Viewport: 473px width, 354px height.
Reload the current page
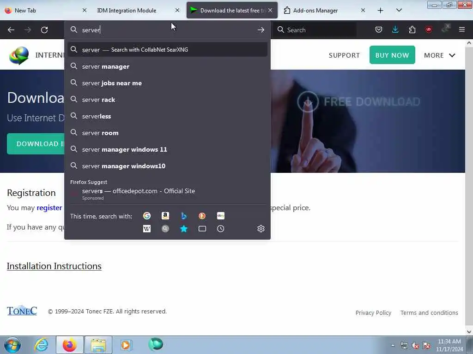coord(44,30)
